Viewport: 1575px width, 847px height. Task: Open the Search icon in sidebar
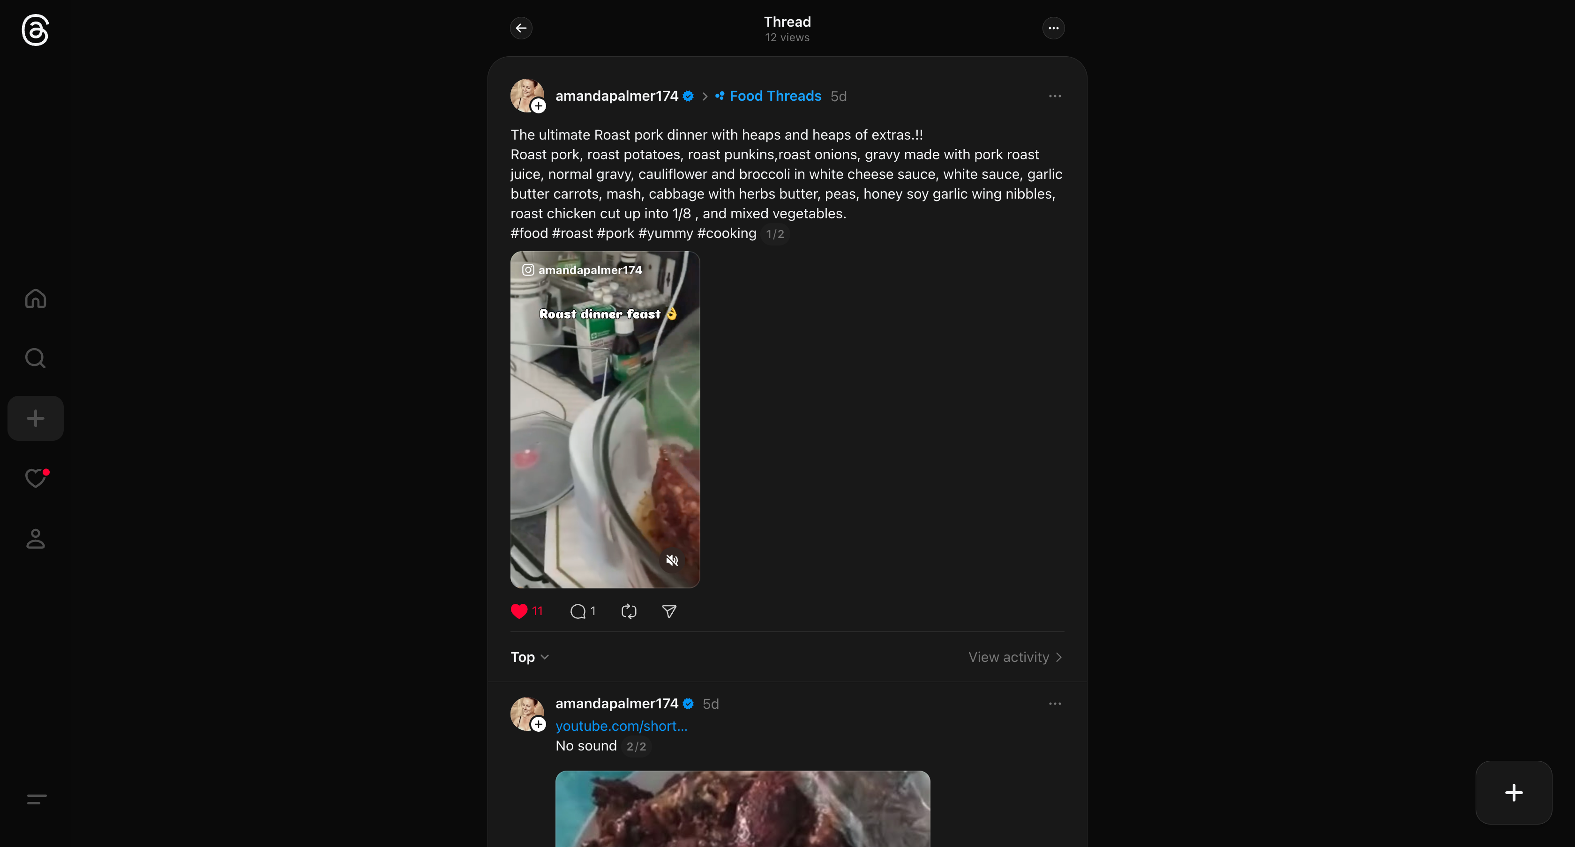tap(36, 358)
